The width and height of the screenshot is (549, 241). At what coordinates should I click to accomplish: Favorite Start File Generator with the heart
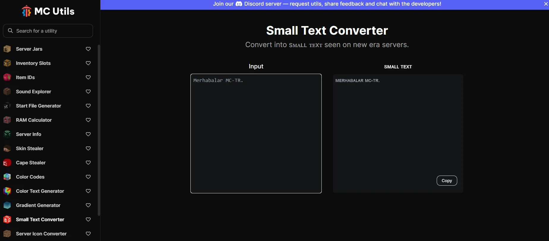[x=88, y=106]
